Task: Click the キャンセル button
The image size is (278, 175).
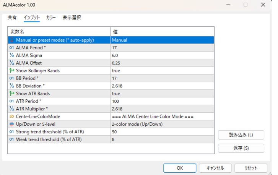Action: point(215,168)
